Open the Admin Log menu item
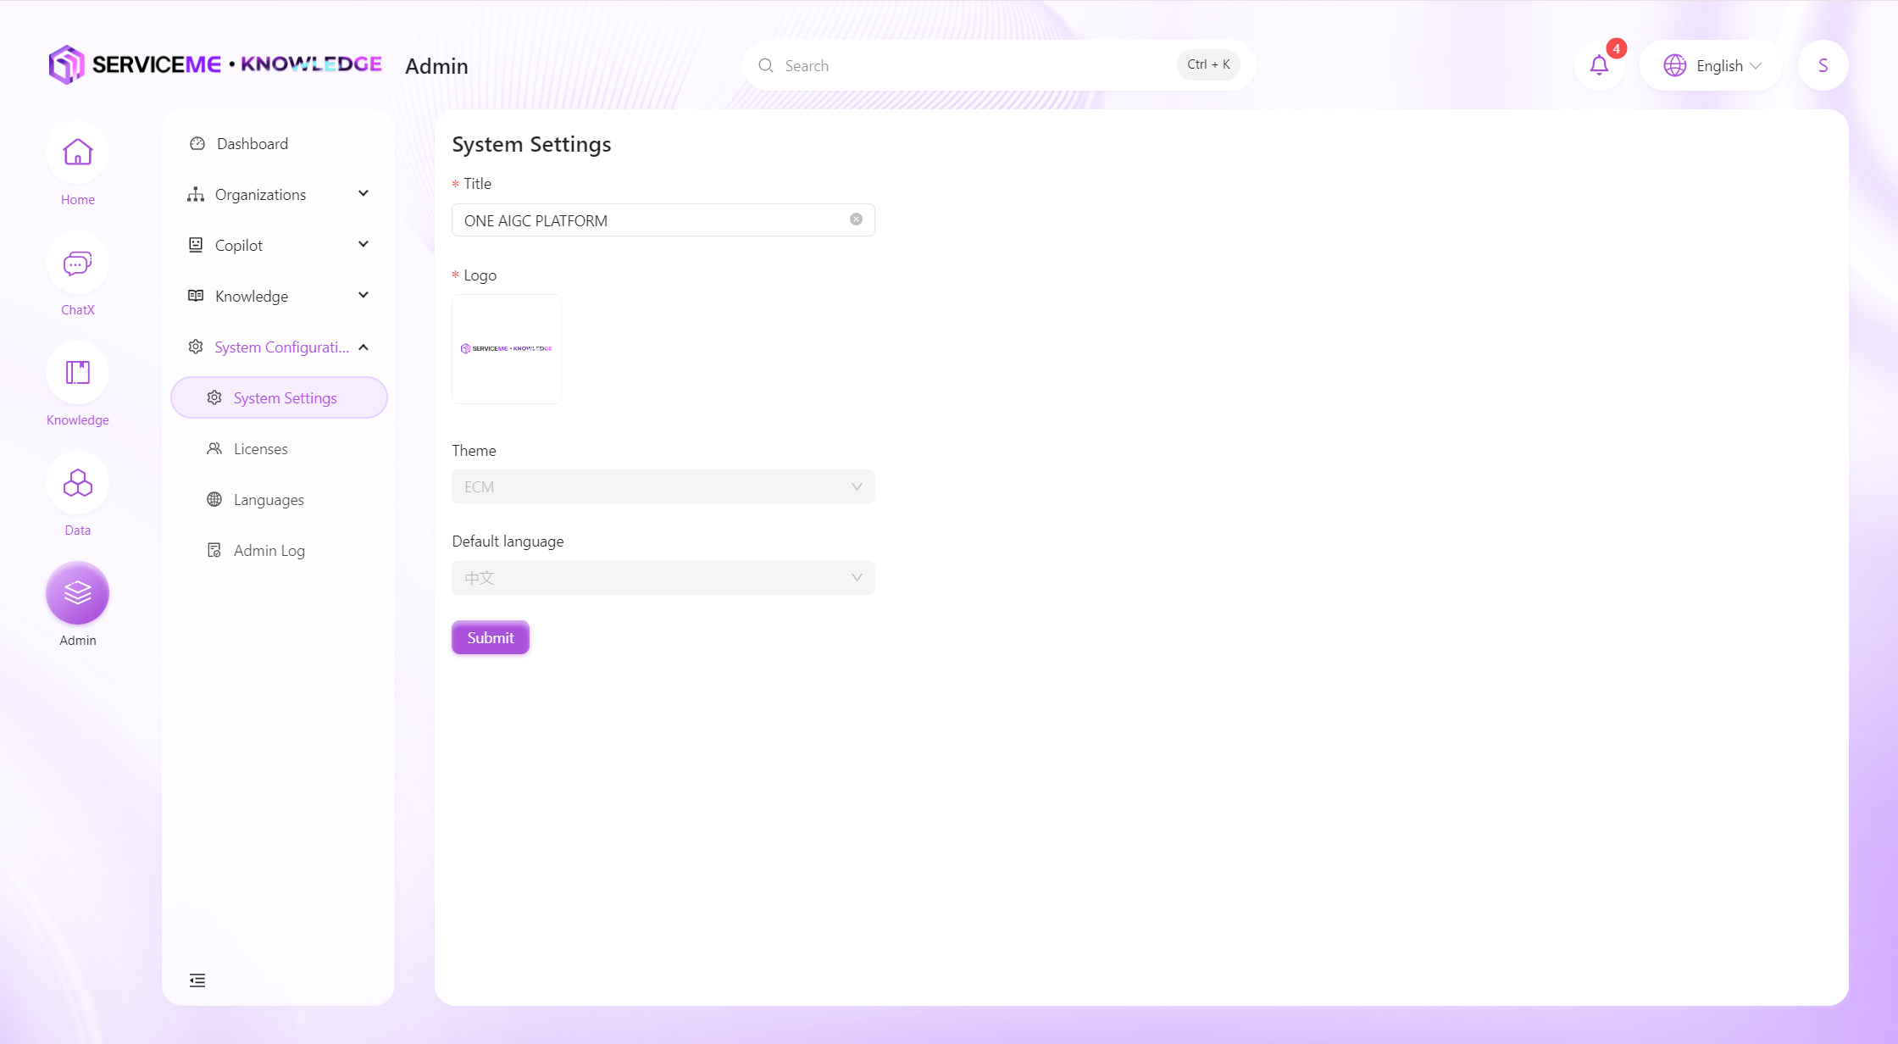This screenshot has width=1898, height=1044. pos(269,550)
